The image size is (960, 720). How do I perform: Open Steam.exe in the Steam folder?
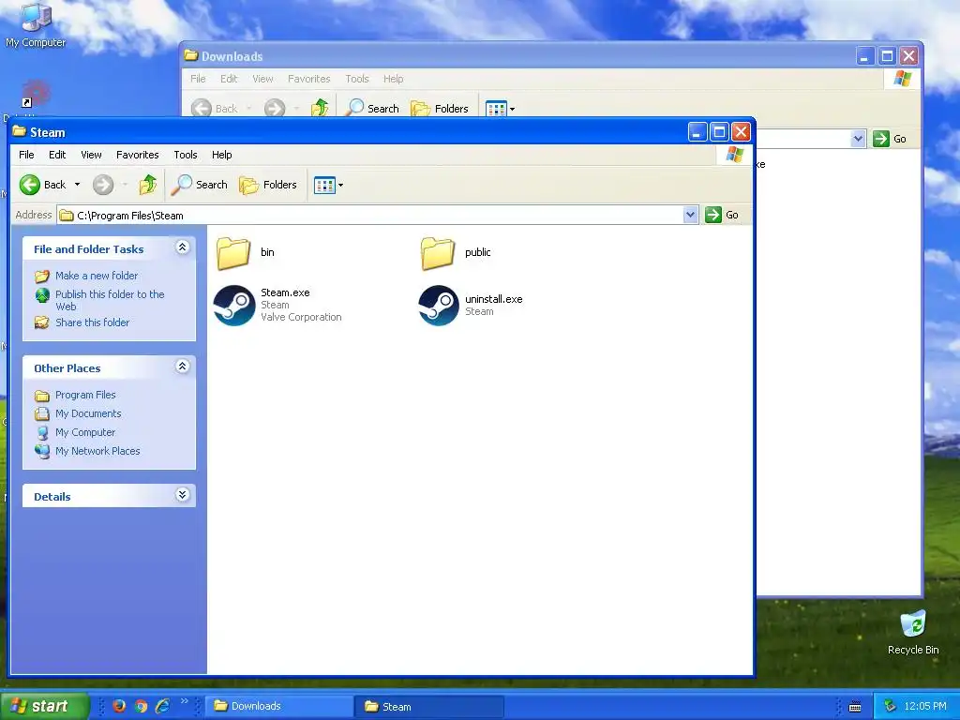tap(234, 305)
